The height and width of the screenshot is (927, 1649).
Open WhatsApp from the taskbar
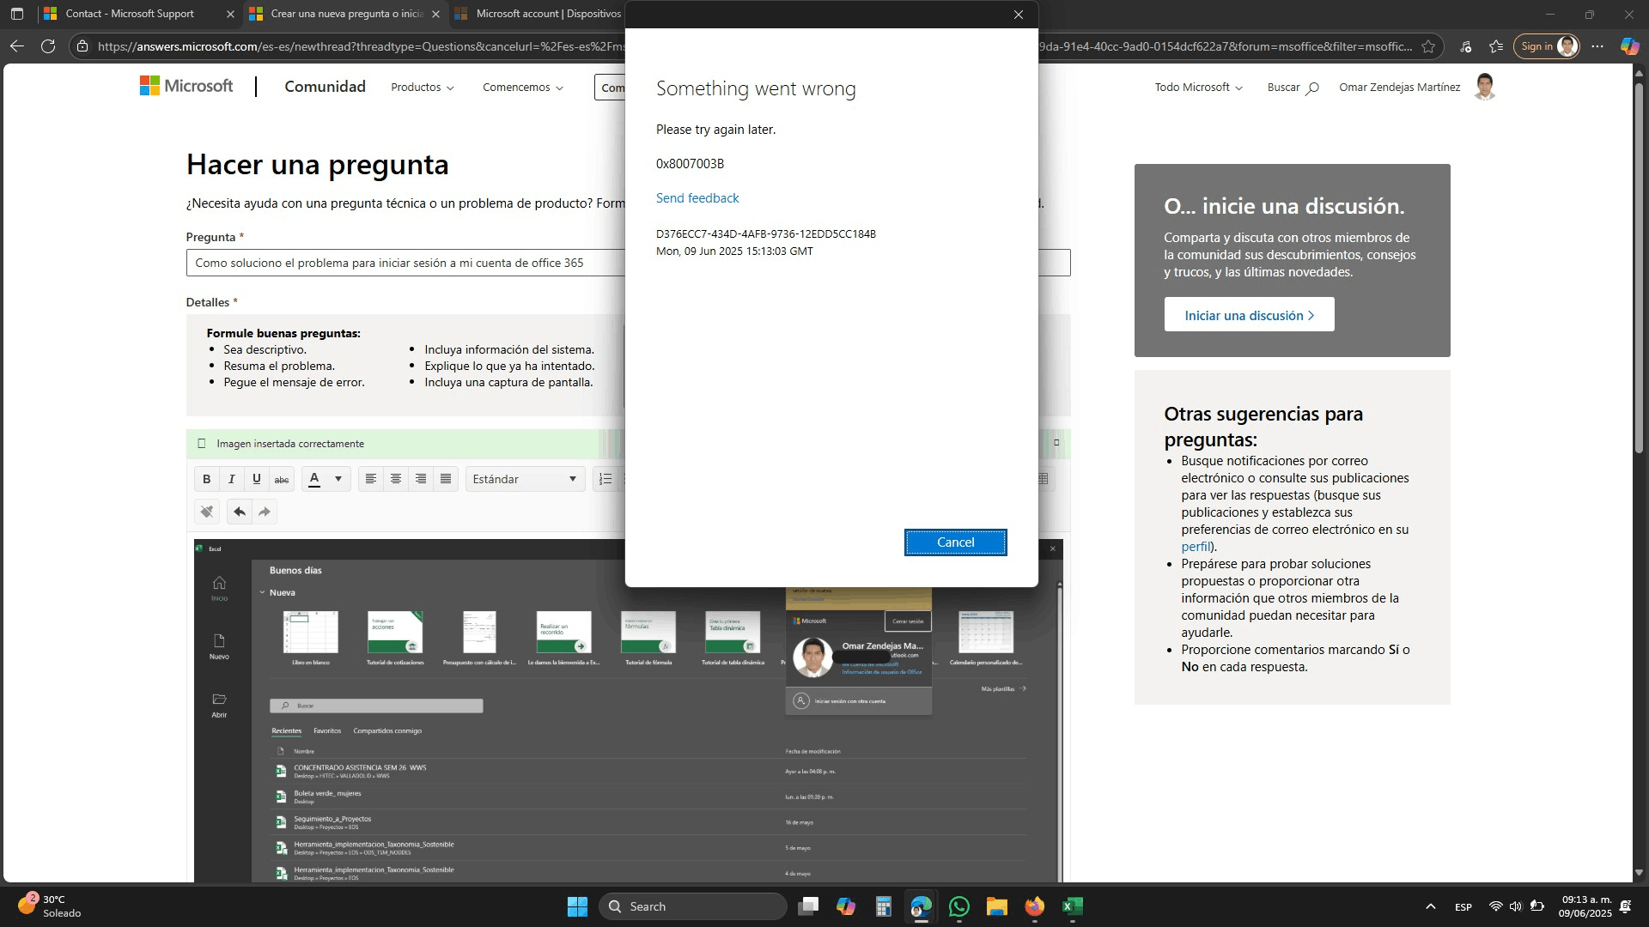[958, 906]
